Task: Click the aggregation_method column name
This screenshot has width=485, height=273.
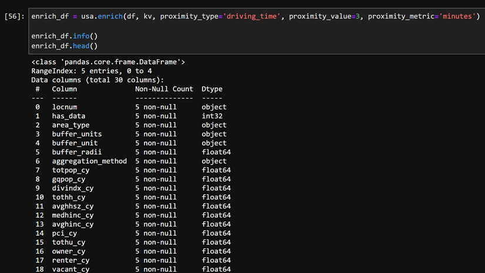Action: (89, 161)
